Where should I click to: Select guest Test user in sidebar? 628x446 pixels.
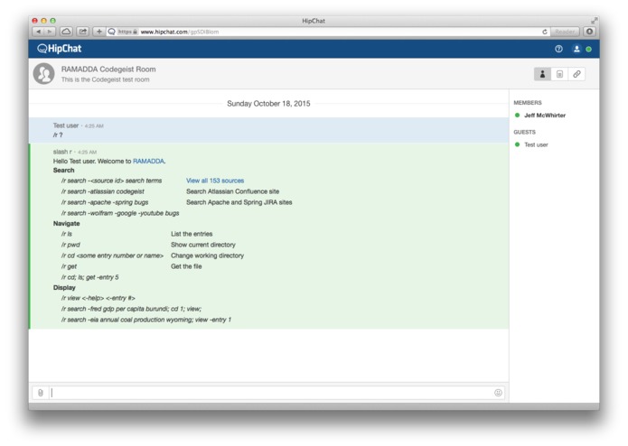(x=536, y=144)
